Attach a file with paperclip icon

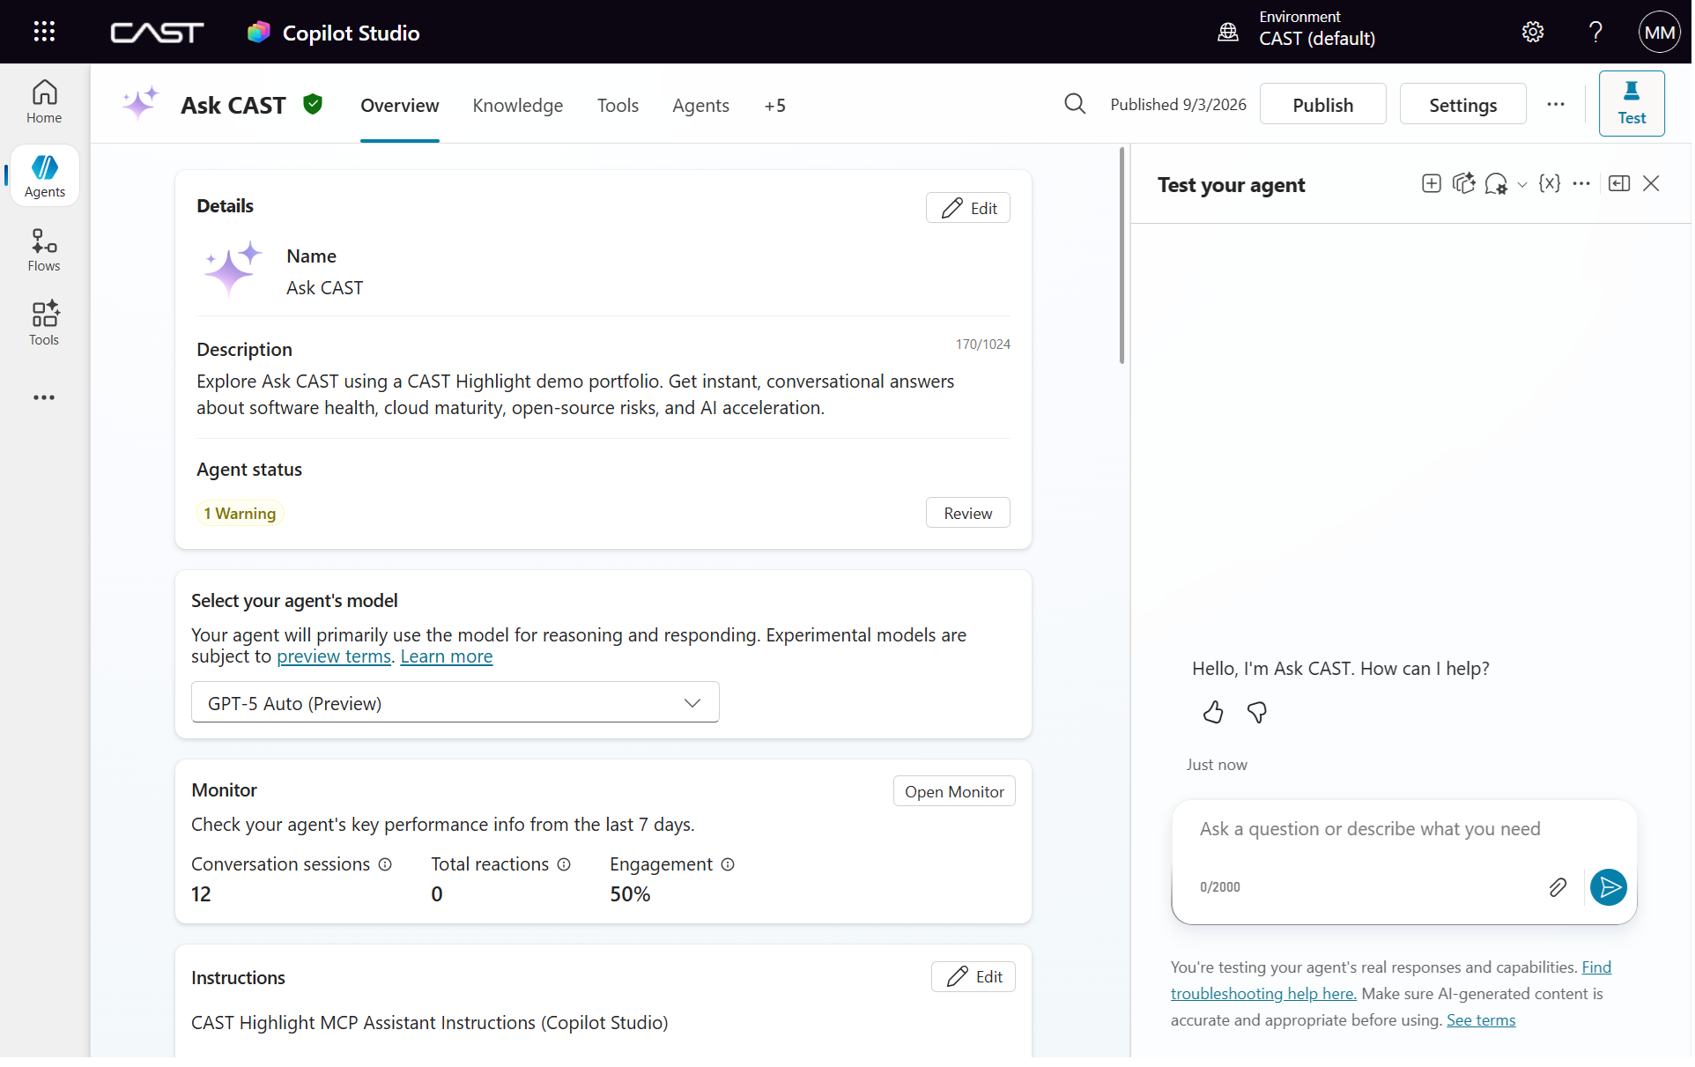1557,887
